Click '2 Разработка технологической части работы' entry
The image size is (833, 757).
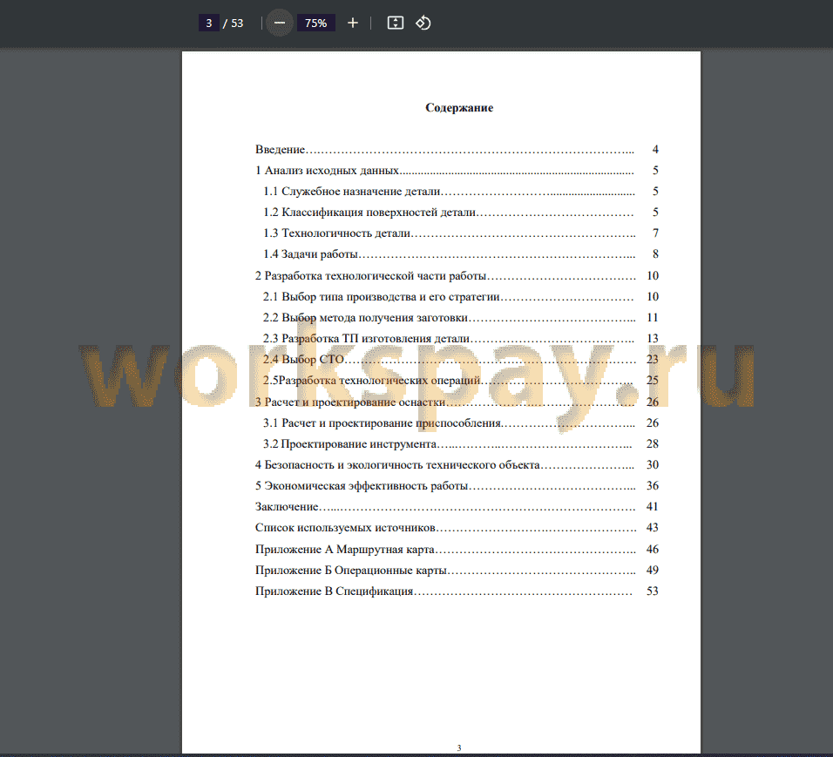tap(457, 275)
